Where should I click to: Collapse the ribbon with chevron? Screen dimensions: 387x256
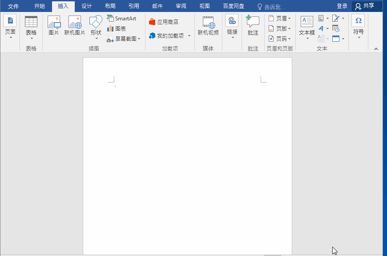pos(376,49)
